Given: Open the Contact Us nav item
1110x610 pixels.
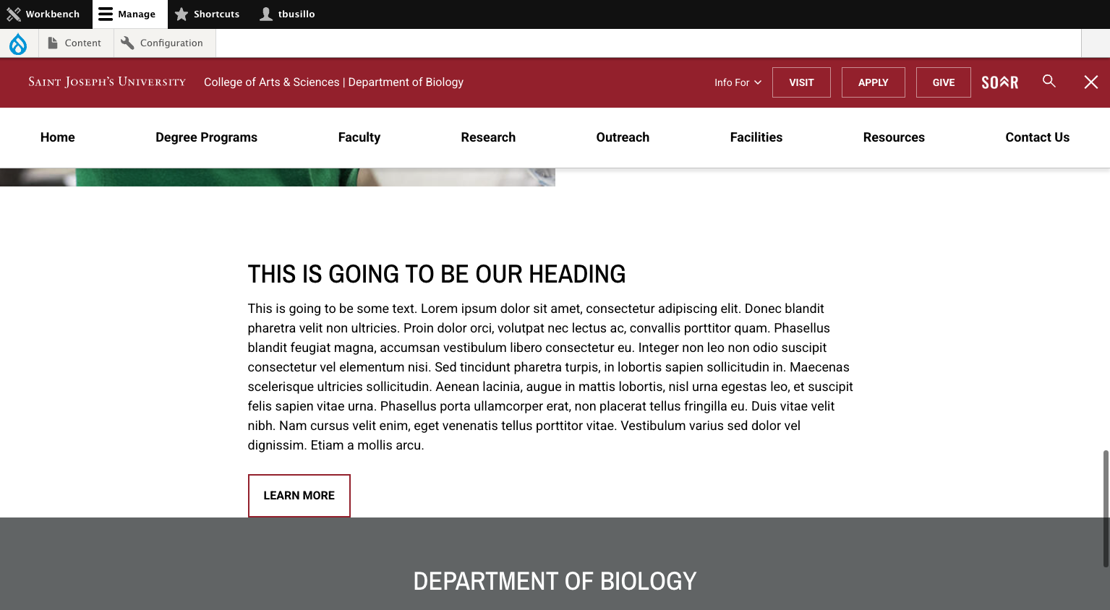Looking at the screenshot, I should 1037,137.
